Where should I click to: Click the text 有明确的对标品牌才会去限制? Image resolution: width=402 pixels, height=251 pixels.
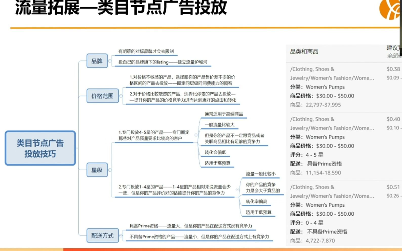point(146,51)
